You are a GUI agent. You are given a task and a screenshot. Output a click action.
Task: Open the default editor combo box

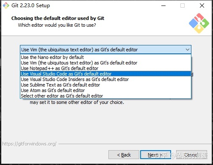pos(105,50)
